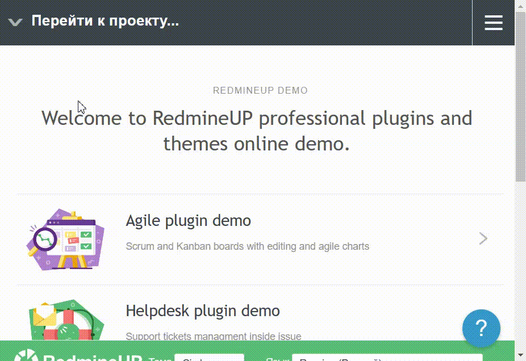Click 'Scrum and Kanban boards' description text

tap(247, 246)
